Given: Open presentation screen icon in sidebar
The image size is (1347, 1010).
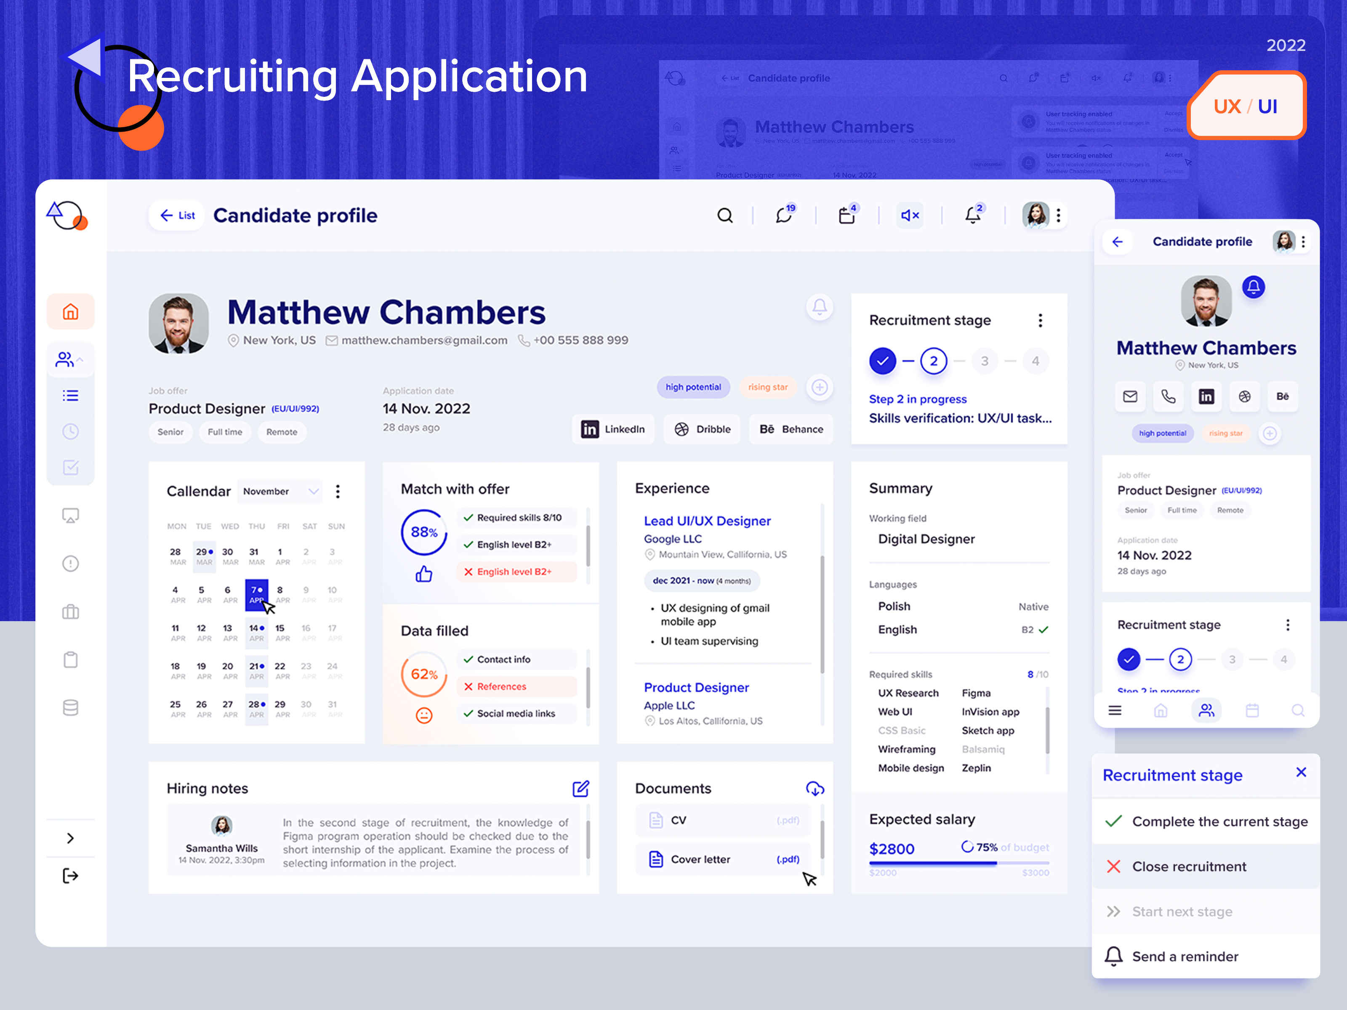Looking at the screenshot, I should pyautogui.click(x=71, y=516).
